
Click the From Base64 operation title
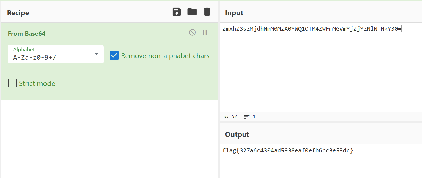[x=27, y=33]
